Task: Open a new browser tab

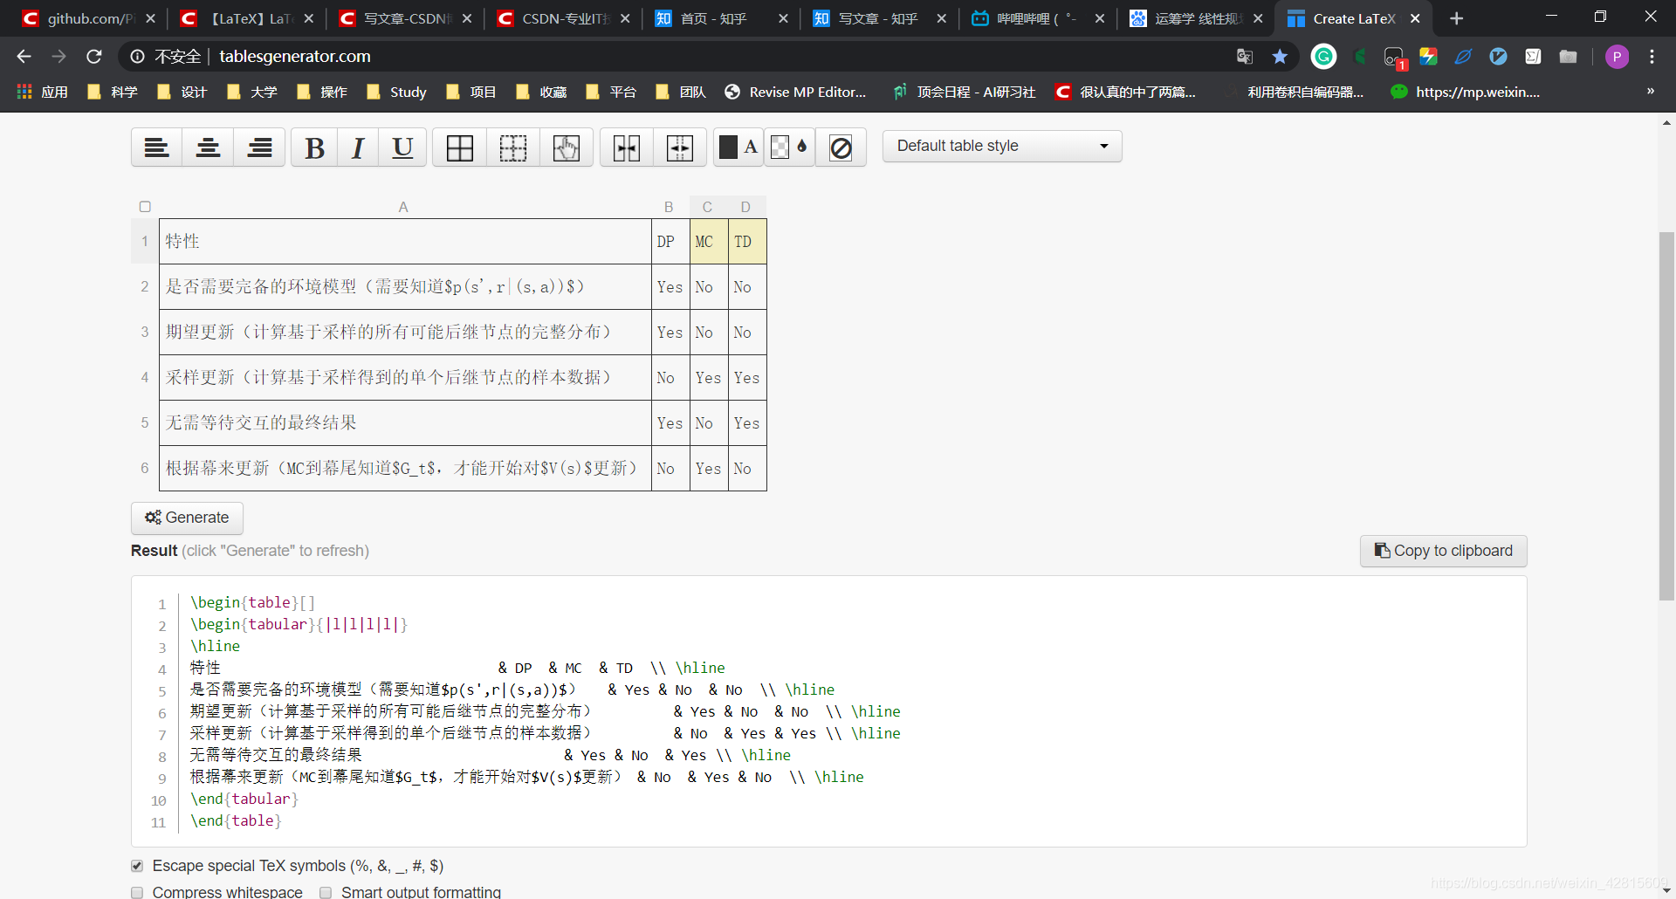Action: 1456,18
